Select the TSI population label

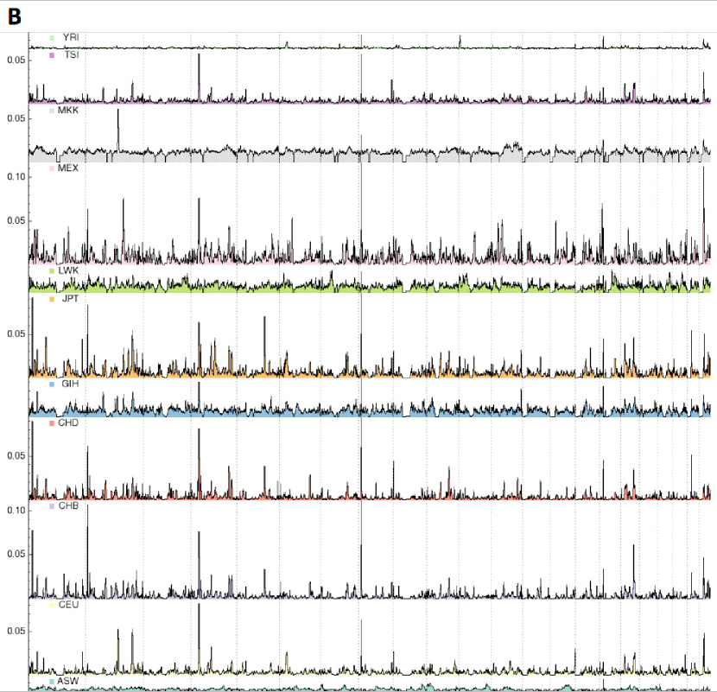(x=72, y=55)
